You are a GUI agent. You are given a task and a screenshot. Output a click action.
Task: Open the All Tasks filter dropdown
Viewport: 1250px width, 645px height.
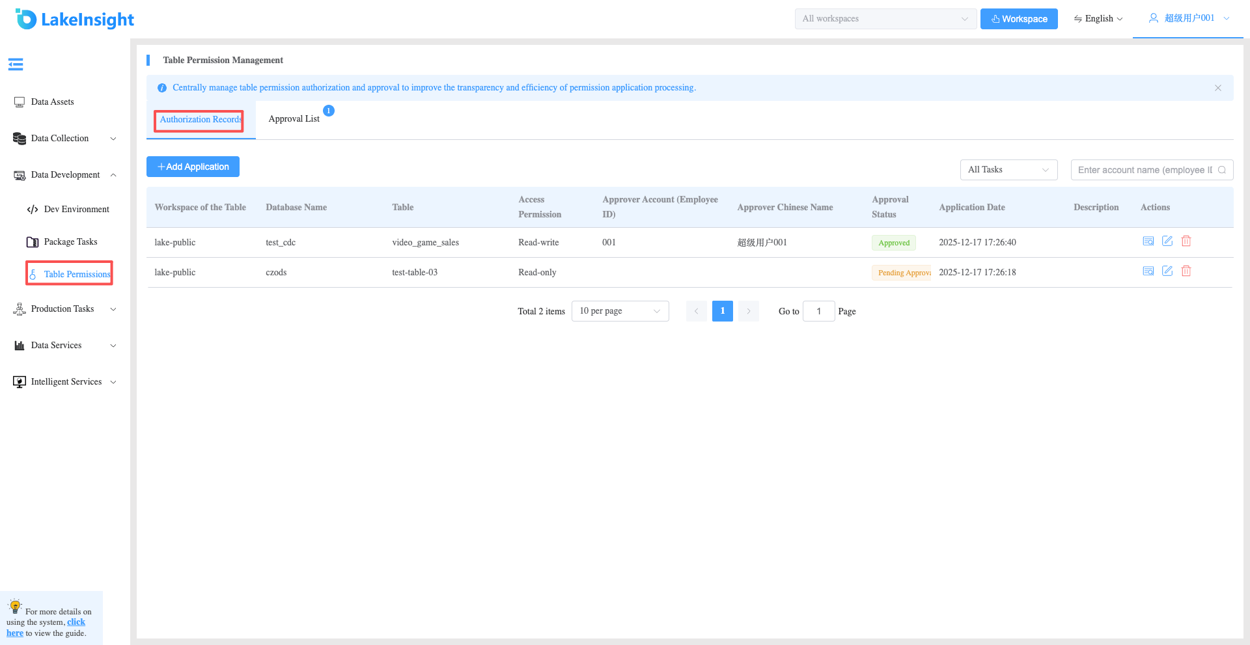[1008, 170]
